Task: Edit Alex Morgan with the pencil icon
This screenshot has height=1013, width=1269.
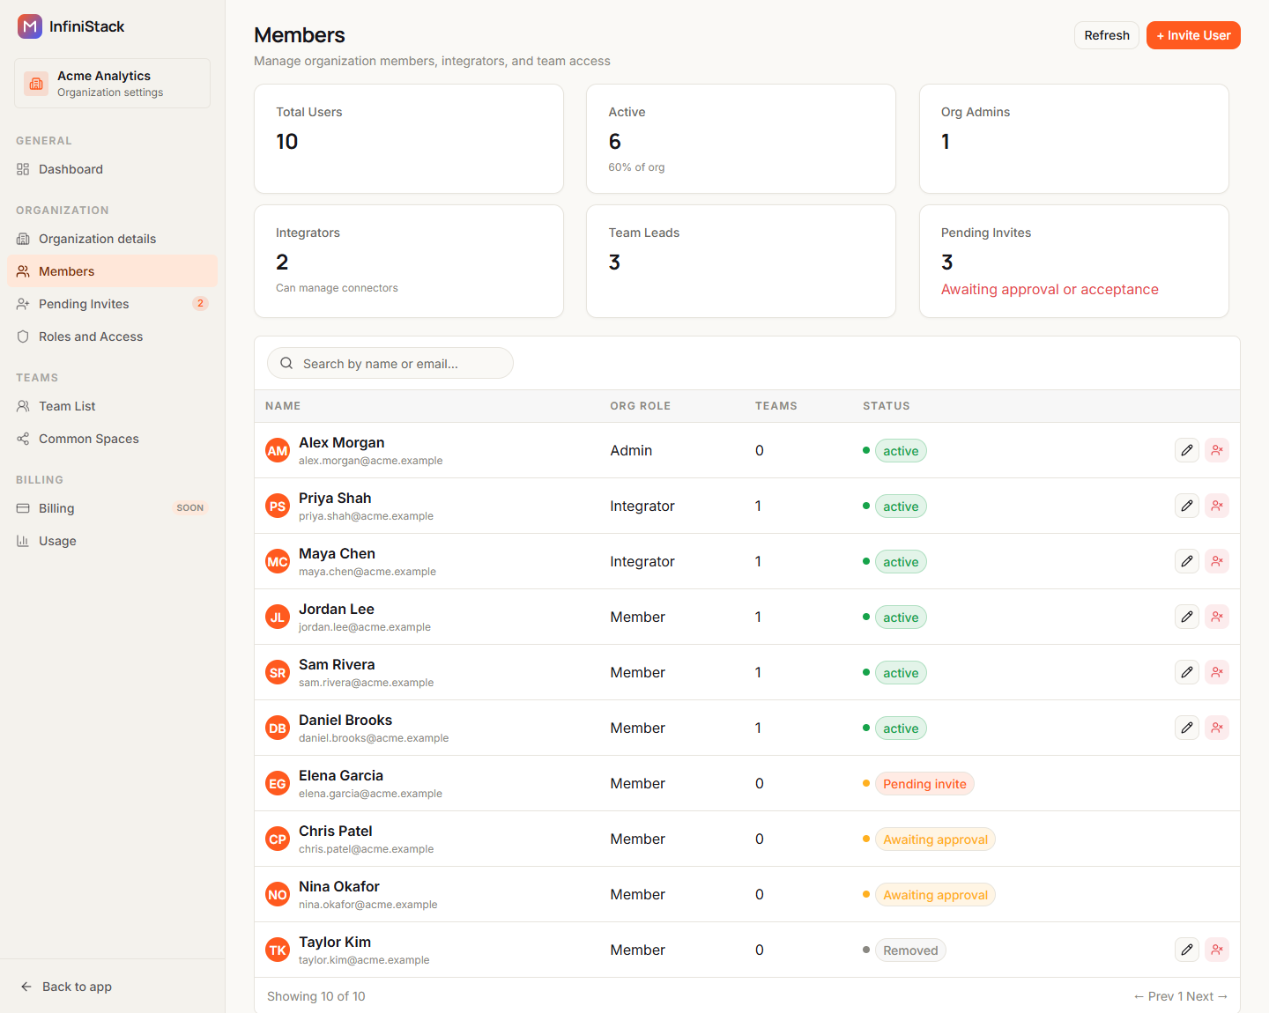Action: (x=1187, y=450)
